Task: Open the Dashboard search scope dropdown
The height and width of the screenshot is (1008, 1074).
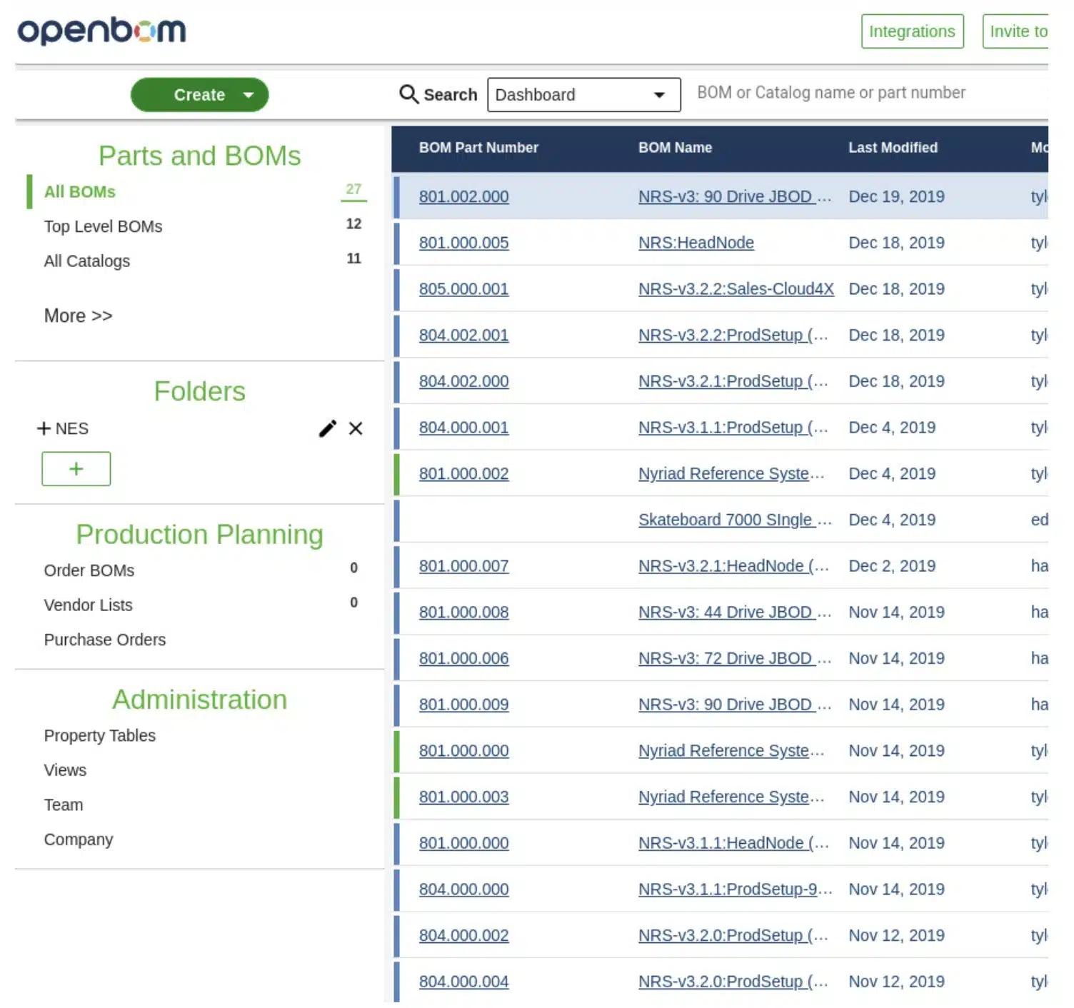Action: 583,95
